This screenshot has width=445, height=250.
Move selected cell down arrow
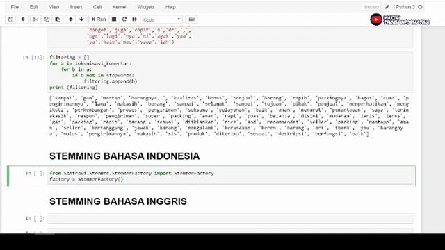(81, 19)
